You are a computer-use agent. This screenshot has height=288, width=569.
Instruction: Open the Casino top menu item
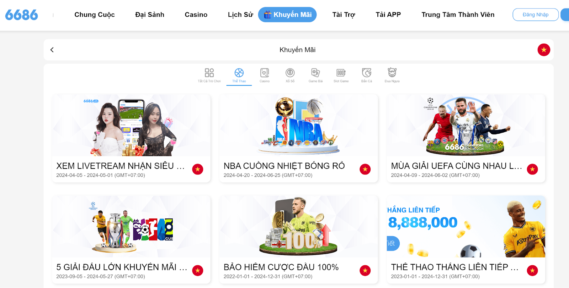(196, 15)
